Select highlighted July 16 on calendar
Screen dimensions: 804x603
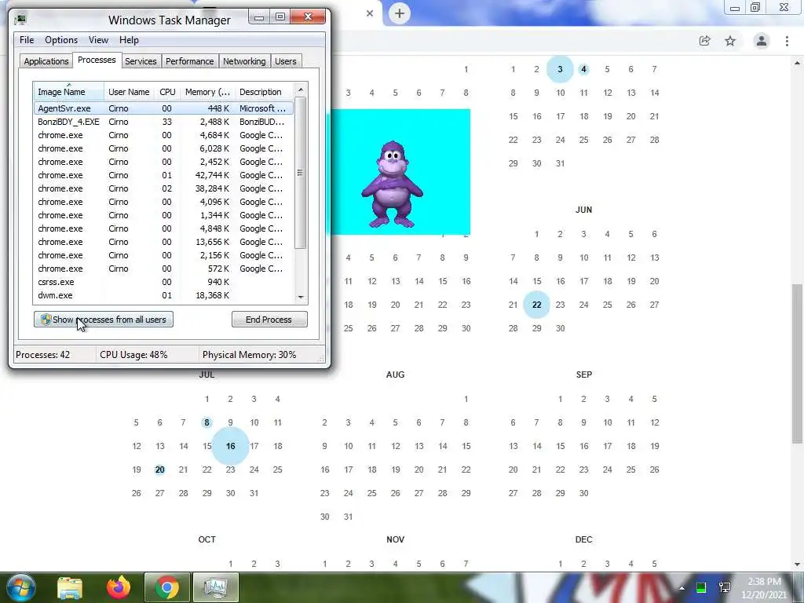point(231,446)
